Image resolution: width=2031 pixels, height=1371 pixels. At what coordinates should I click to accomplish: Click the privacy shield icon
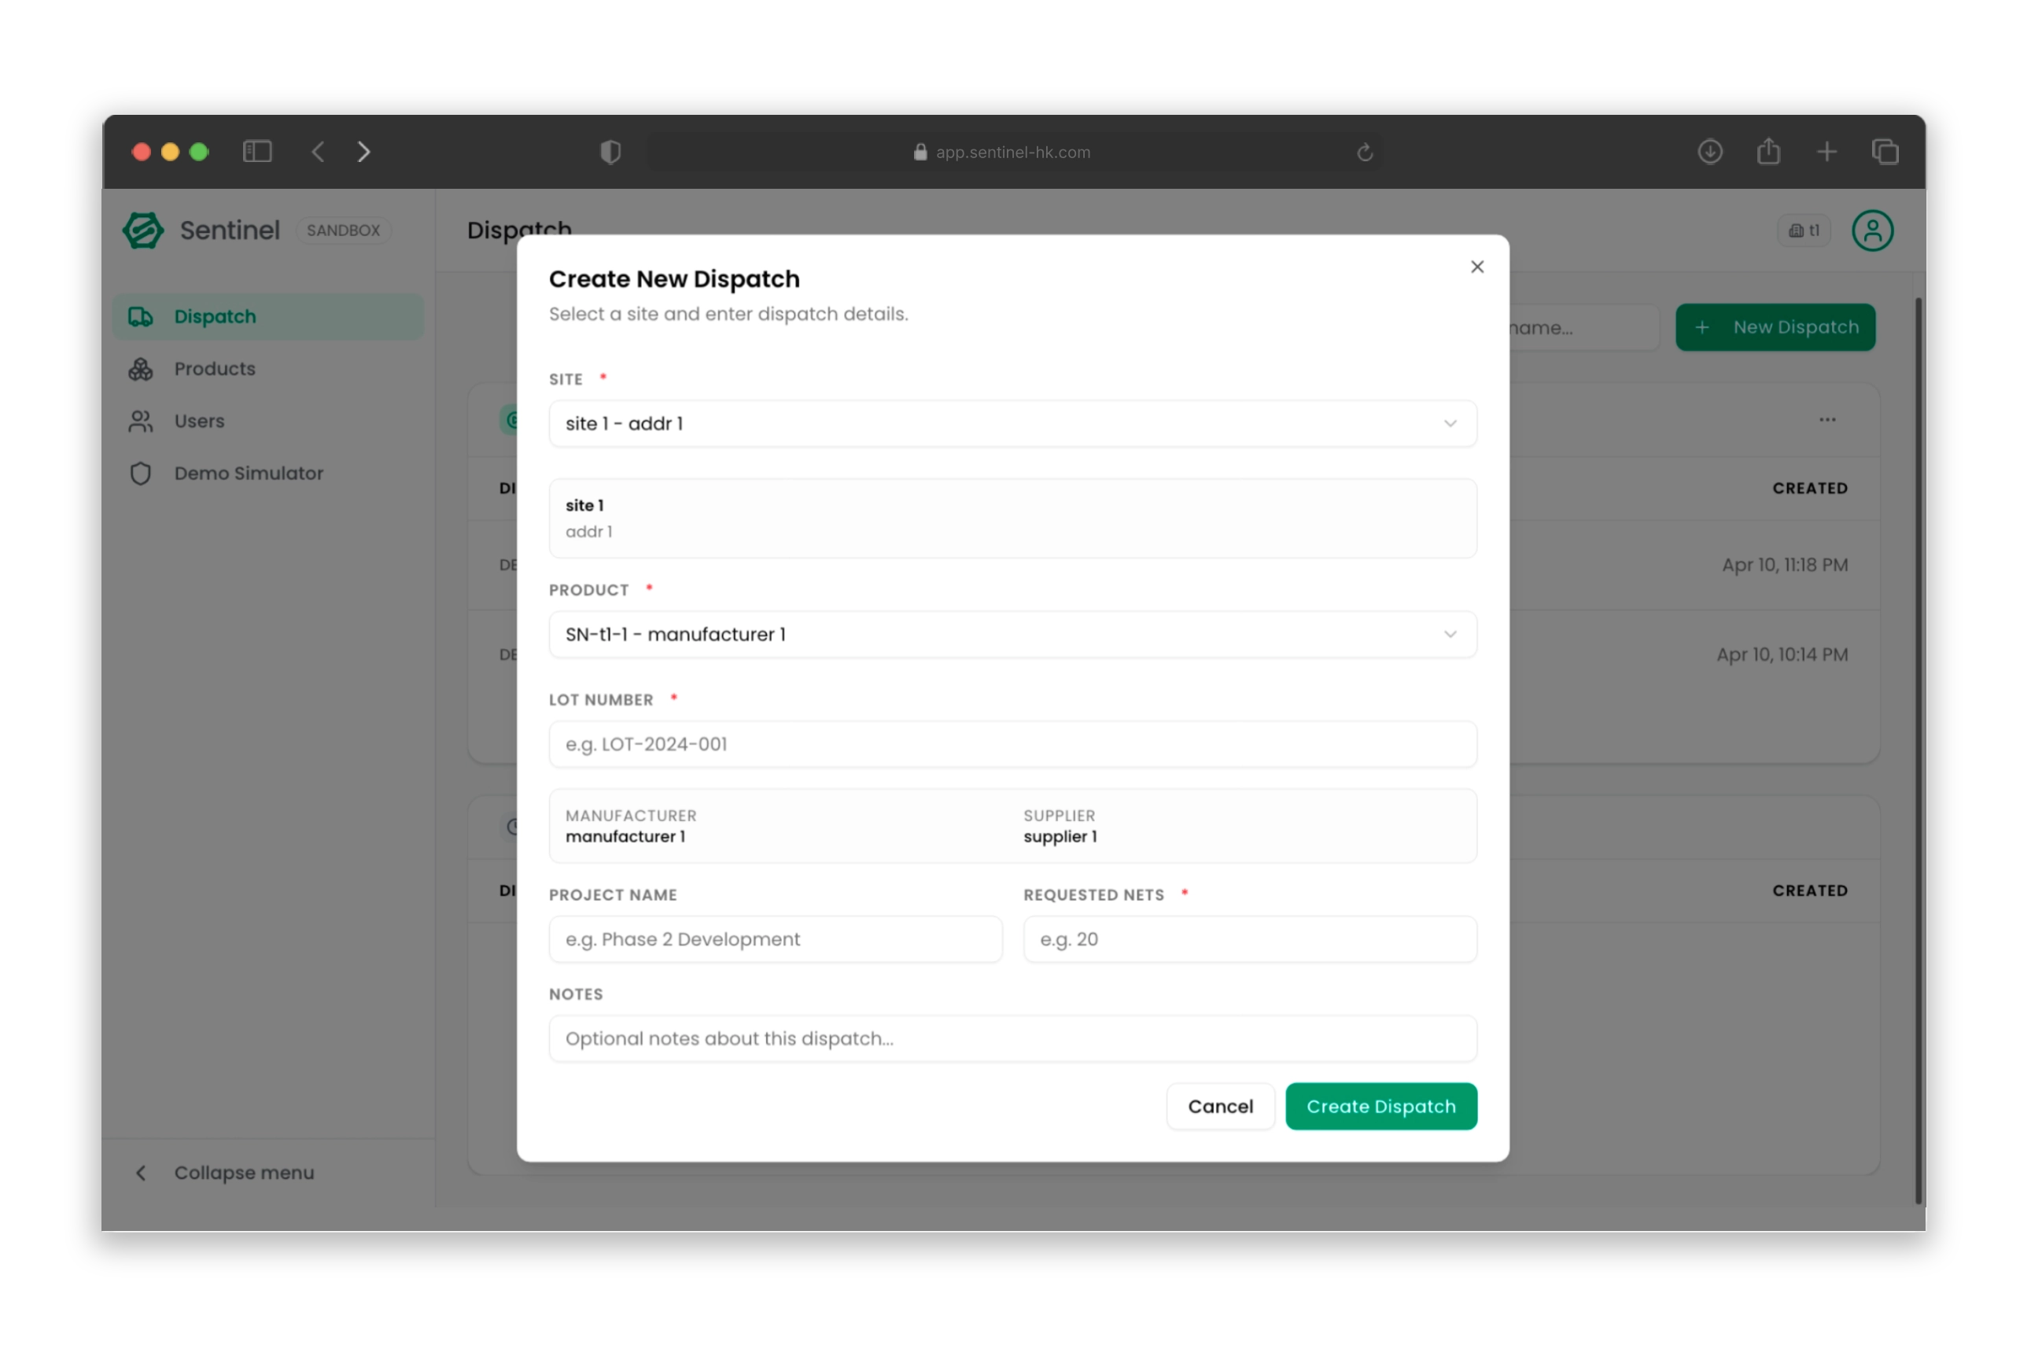pos(610,152)
